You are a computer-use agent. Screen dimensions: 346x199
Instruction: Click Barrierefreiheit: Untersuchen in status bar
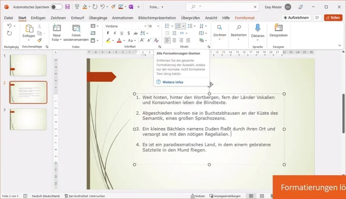pyautogui.click(x=85, y=196)
